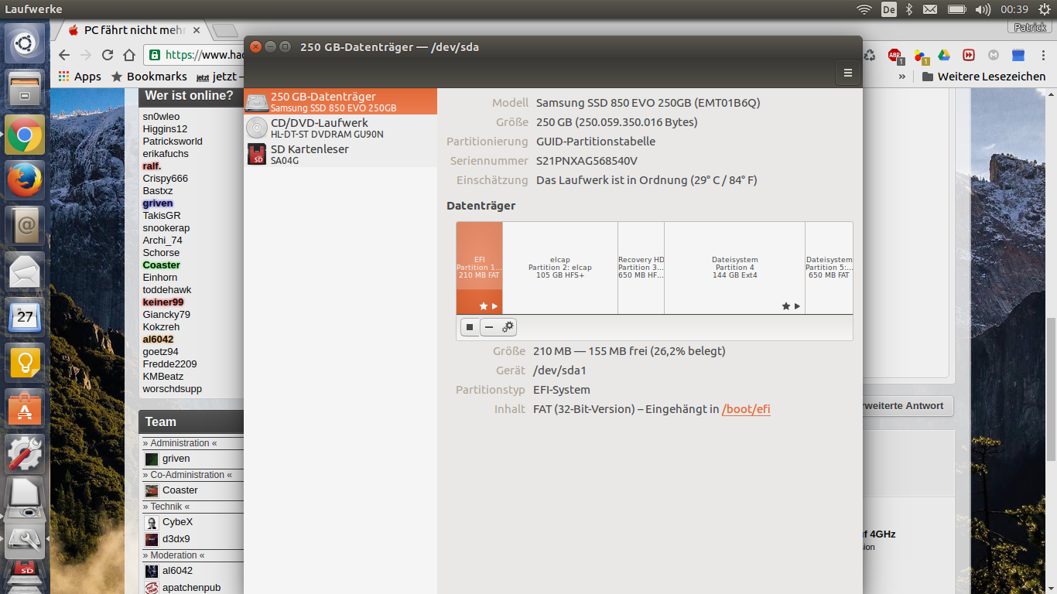
Task: Reload the page in Chrome
Action: tap(108, 55)
